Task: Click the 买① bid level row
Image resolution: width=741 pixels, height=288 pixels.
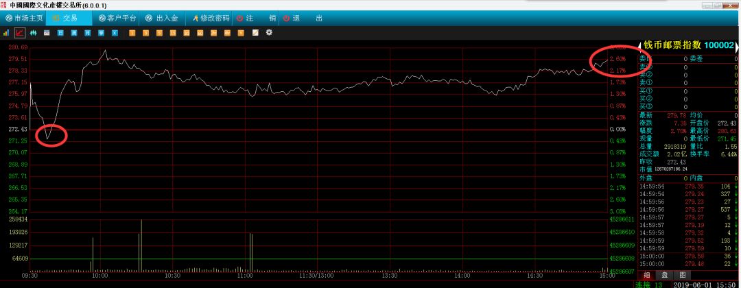Action: (x=688, y=91)
